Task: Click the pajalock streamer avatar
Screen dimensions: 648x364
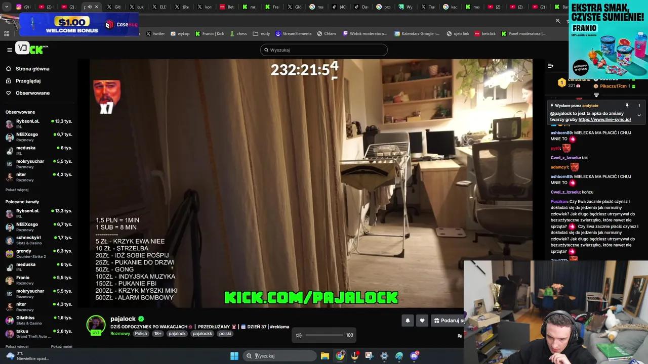Action: 96,325
